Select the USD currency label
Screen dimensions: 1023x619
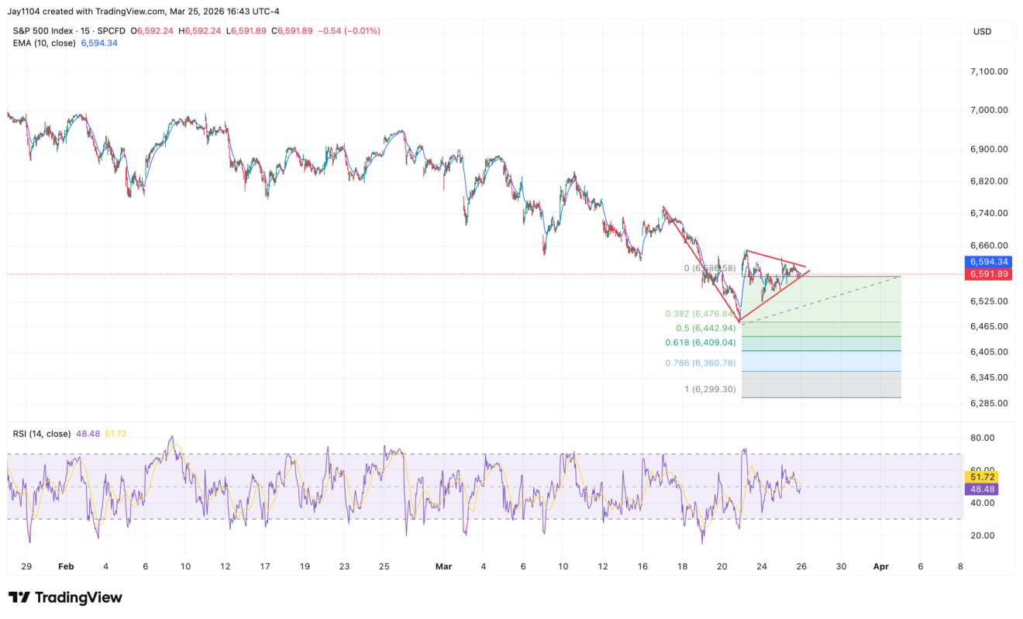click(x=982, y=32)
